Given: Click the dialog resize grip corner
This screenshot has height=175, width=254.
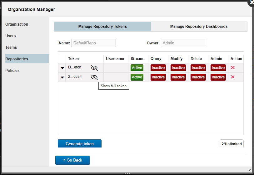Looking at the screenshot, I should [x=249, y=170].
